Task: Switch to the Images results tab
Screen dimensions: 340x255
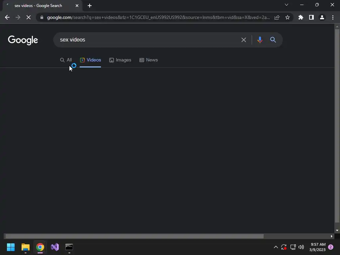Action: 120,60
